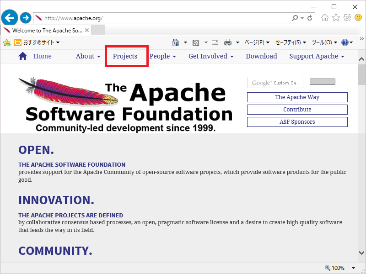Click the zoom magnifier icon in status bar
The image size is (366, 274).
coord(328,268)
